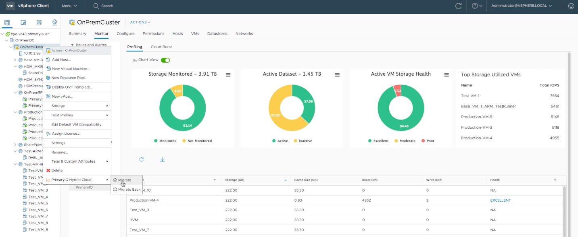Image resolution: width=578 pixels, height=237 pixels.
Task: Click the hyc-vc43.primaryio.lan vCenter icon
Action: (8, 34)
